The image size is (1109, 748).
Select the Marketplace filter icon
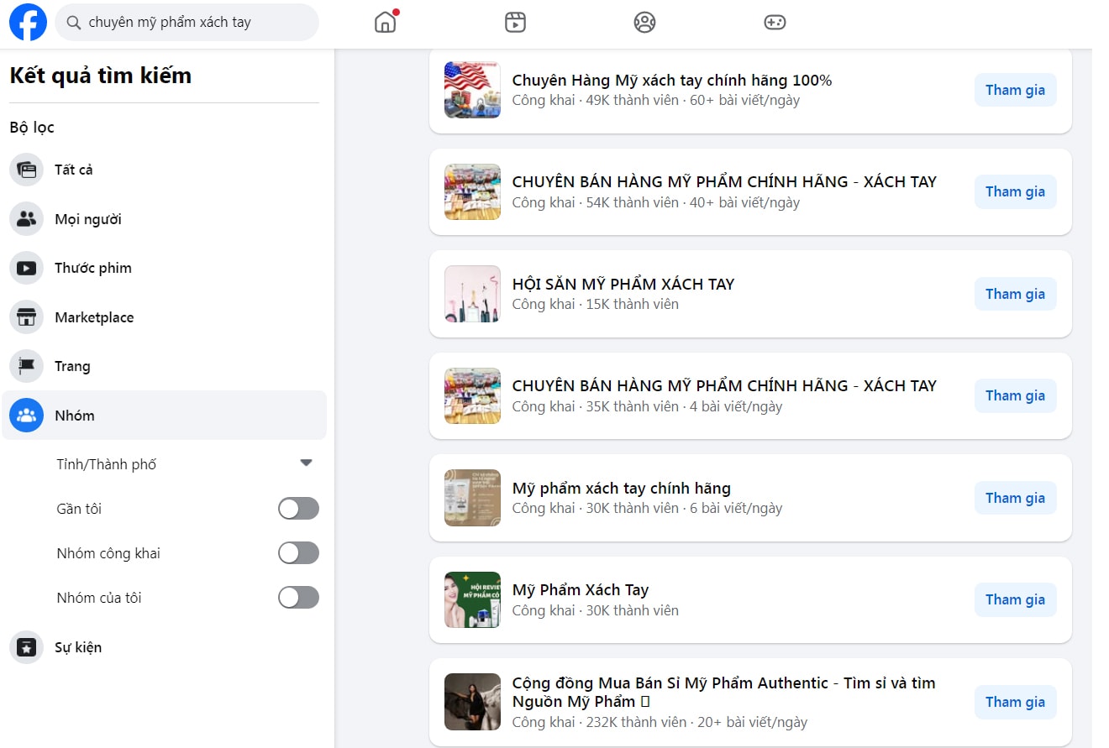click(26, 317)
